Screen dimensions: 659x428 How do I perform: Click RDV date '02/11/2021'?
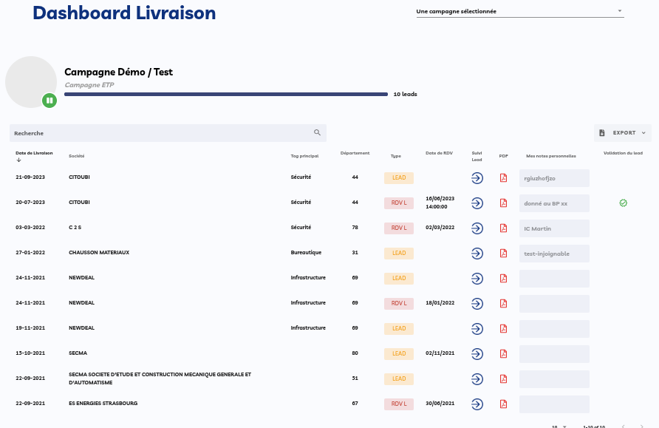click(440, 353)
